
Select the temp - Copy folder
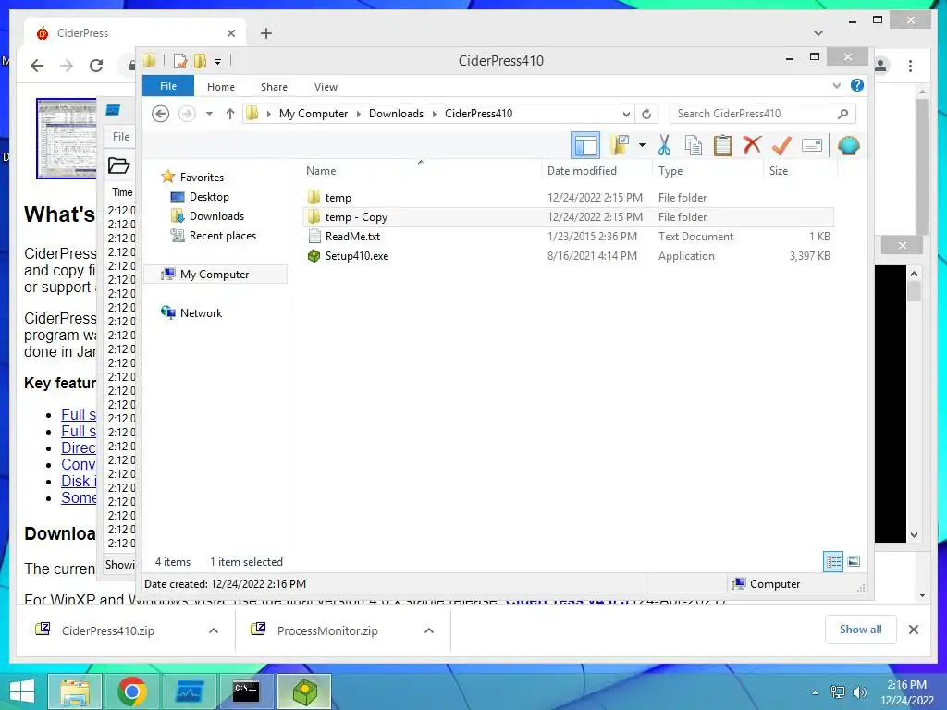coord(568,216)
